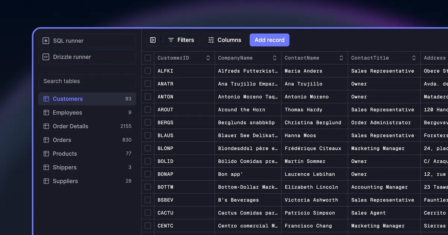Check the BONAP row checkbox
The height and width of the screenshot is (235, 448).
[x=148, y=174]
